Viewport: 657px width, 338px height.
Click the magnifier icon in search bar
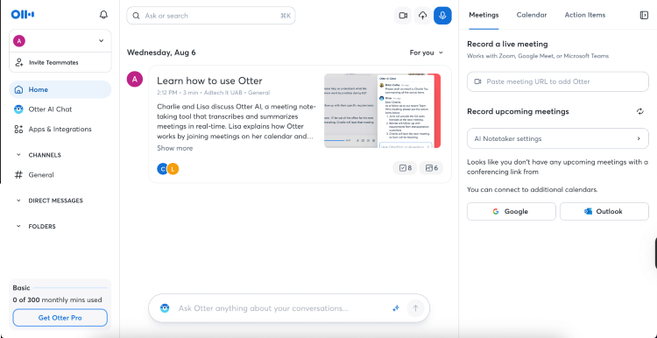click(136, 16)
